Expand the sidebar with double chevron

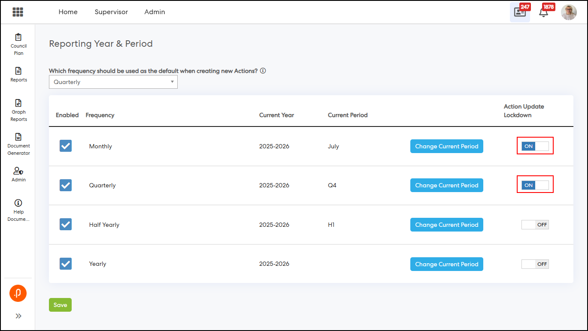(x=18, y=316)
